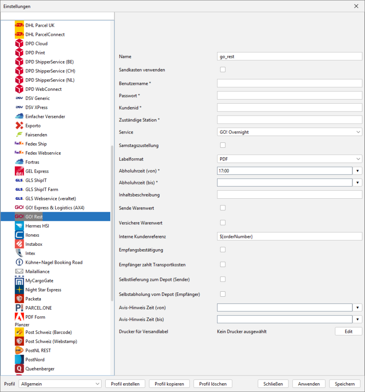Select the GEL Express icon

click(x=19, y=171)
